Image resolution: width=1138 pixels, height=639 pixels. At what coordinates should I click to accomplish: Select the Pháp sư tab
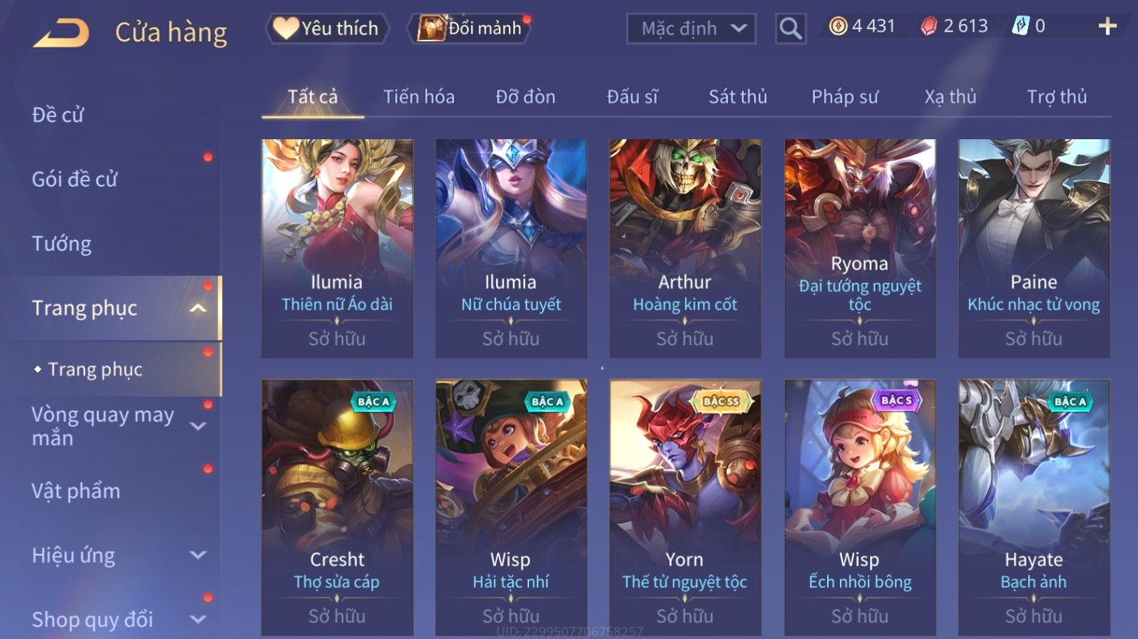click(x=844, y=96)
